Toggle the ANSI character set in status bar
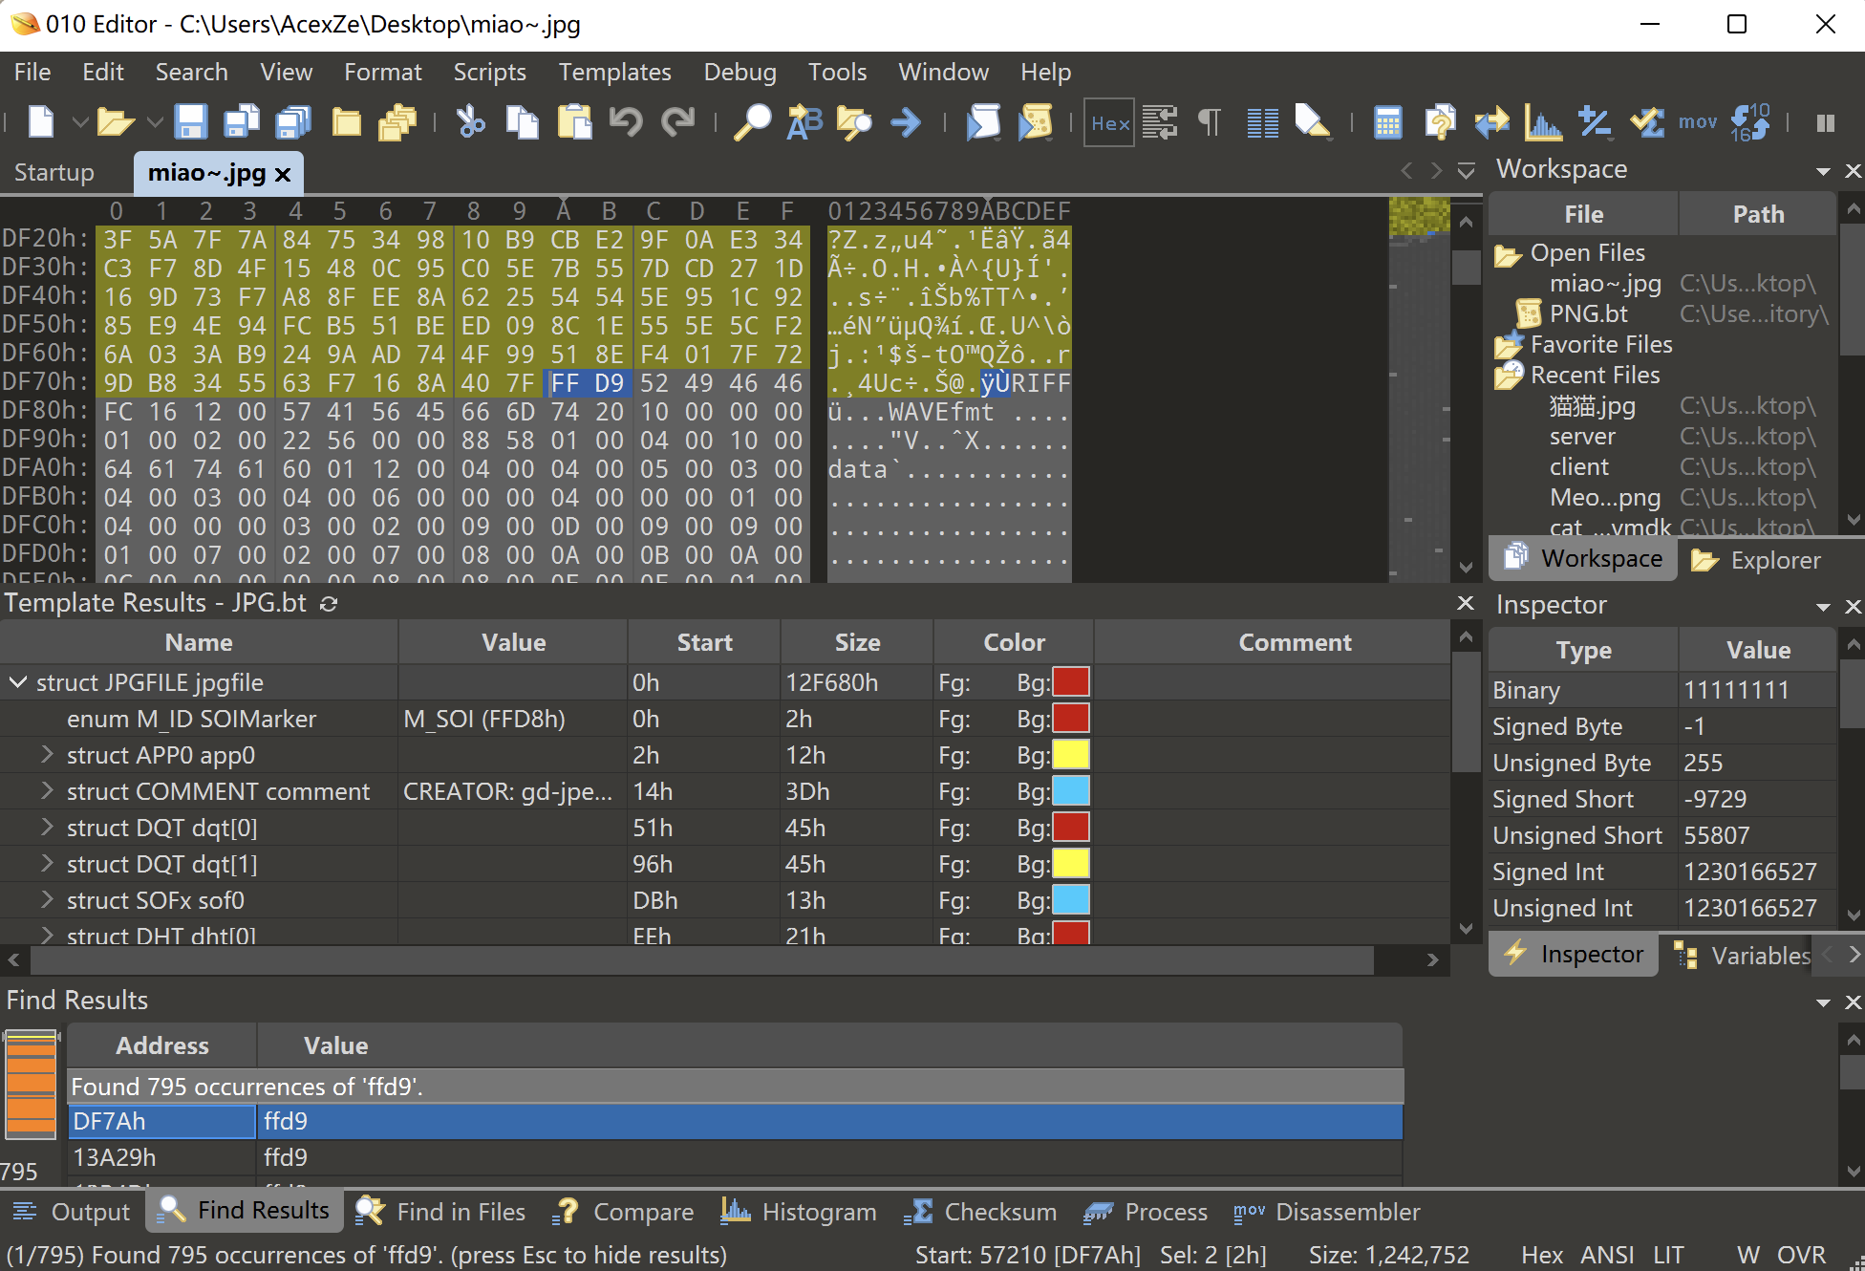The width and height of the screenshot is (1865, 1271). click(1607, 1255)
